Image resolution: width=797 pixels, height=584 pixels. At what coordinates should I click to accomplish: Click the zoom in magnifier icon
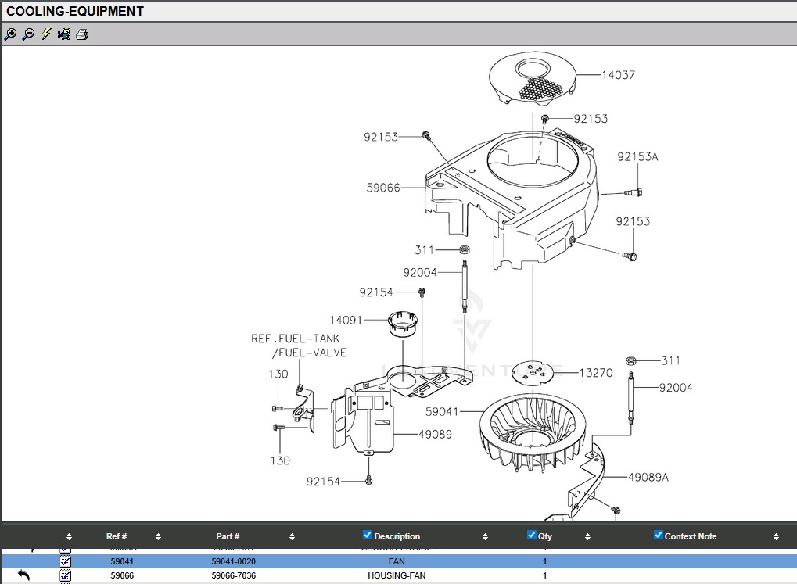10,34
